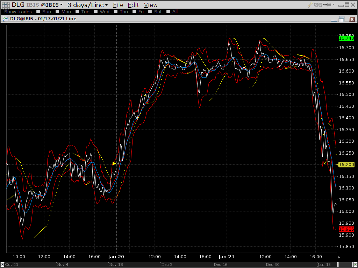The image size is (358, 268).
Task: Enable Show trades for Sat
Action: click(150, 12)
